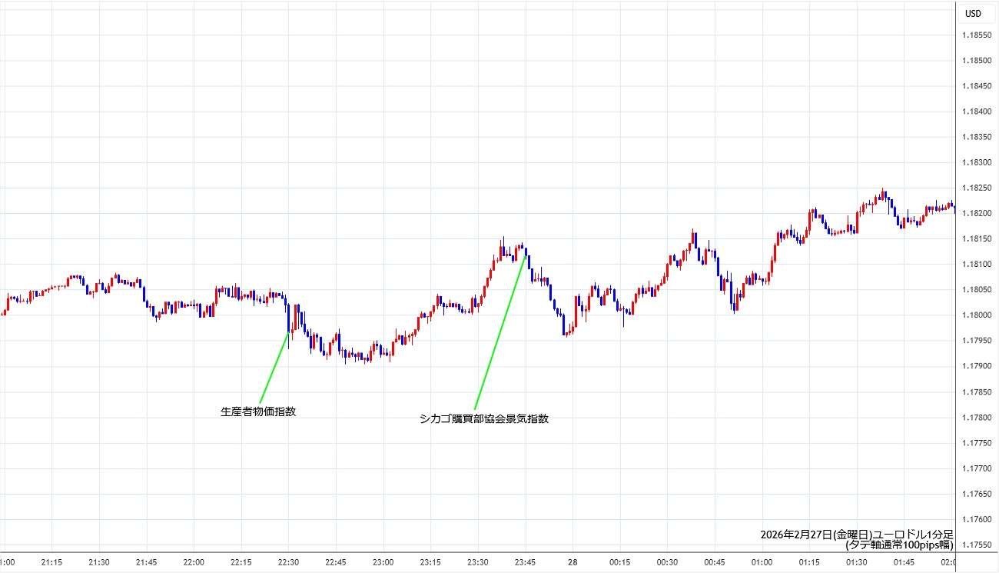Click the 1.18550 price at axis top

click(975, 35)
